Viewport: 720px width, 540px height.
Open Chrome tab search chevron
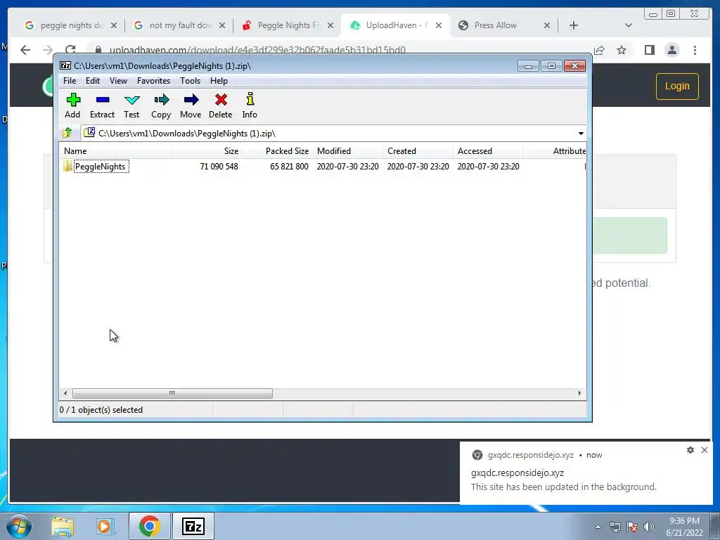coord(628,25)
